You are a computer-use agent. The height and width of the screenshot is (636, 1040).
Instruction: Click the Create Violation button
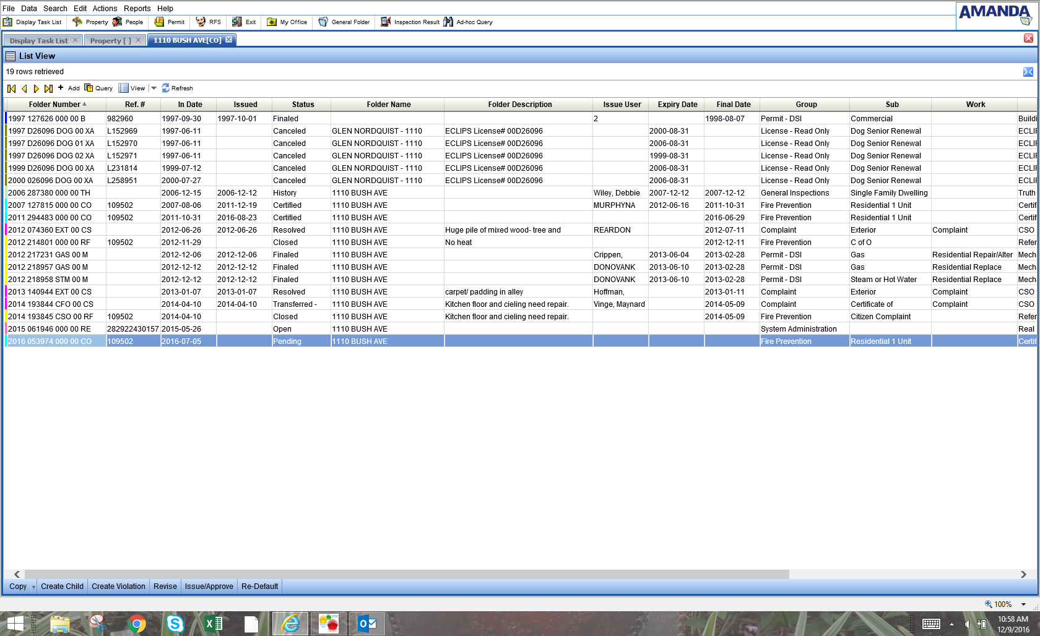118,587
